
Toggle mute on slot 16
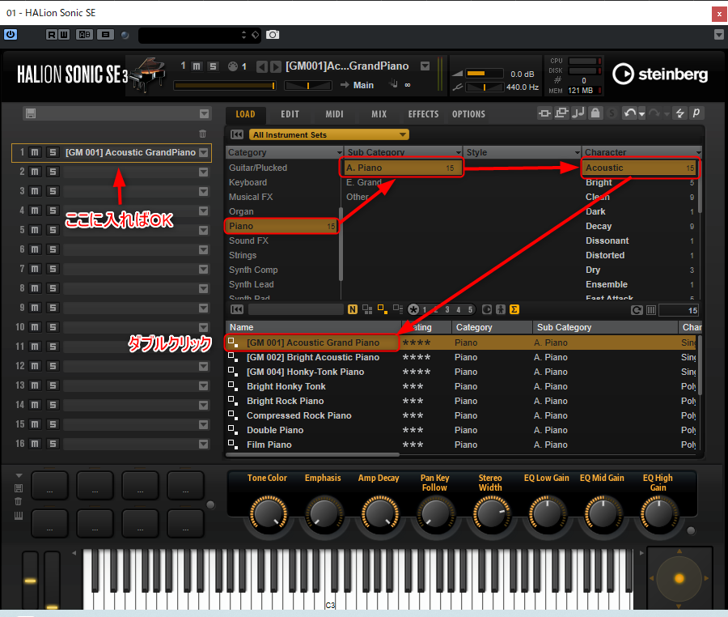(35, 444)
